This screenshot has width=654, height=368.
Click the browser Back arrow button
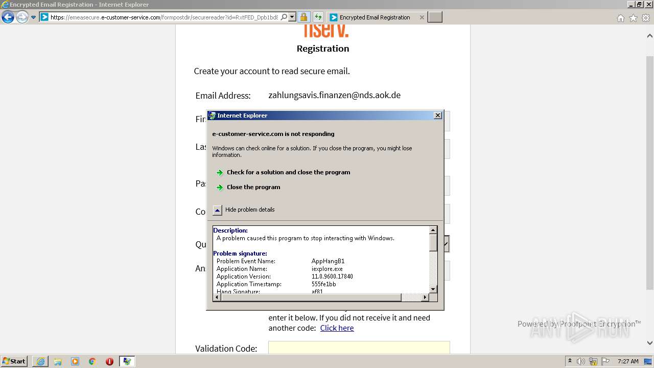pyautogui.click(x=8, y=17)
